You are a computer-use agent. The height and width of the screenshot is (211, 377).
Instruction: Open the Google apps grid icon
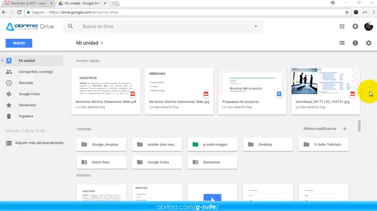pos(342,27)
